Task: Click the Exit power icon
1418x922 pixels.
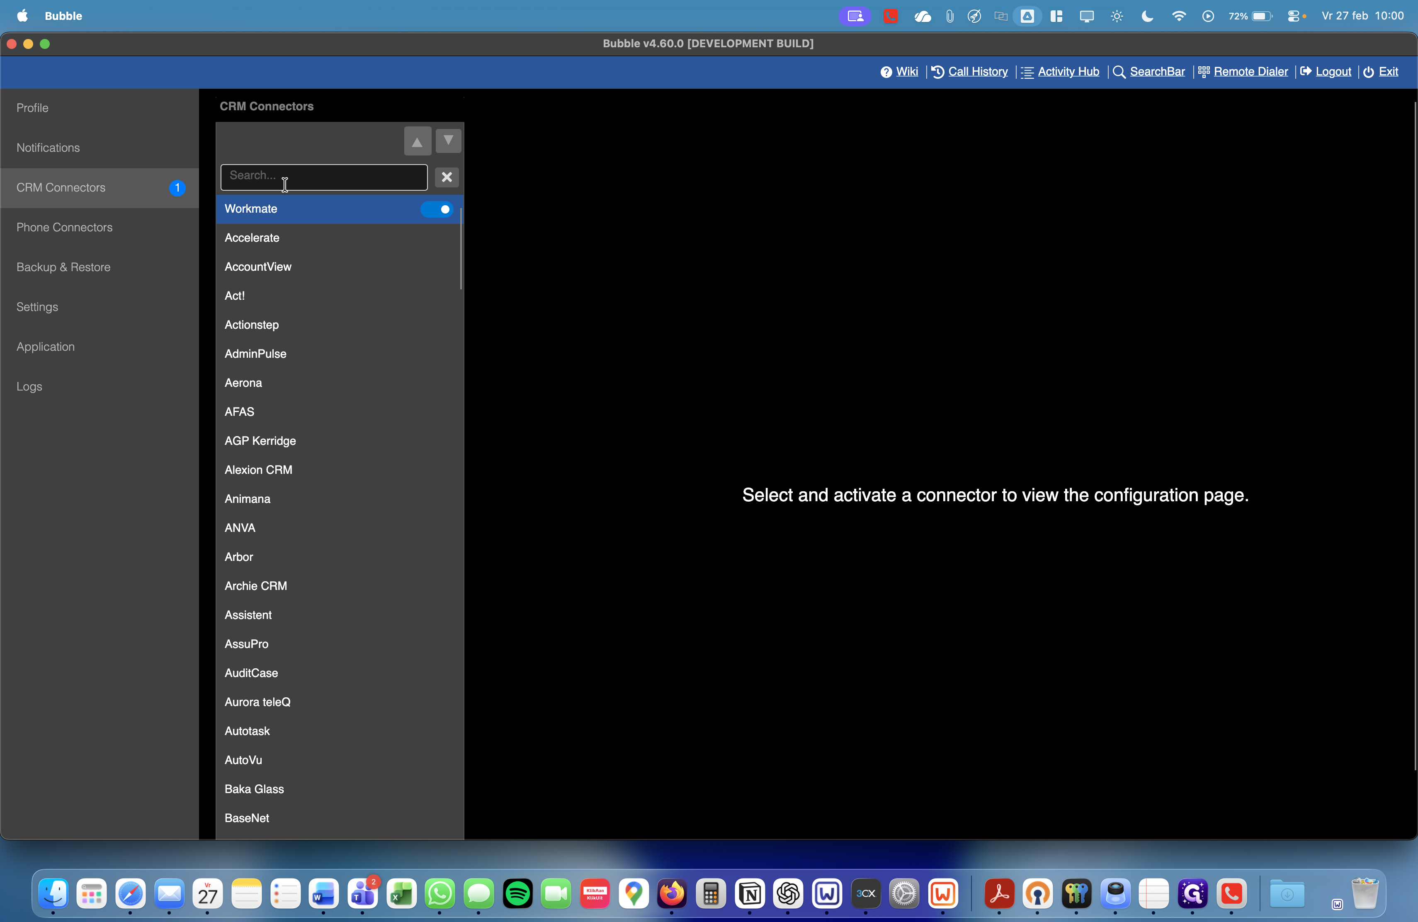Action: click(1369, 72)
